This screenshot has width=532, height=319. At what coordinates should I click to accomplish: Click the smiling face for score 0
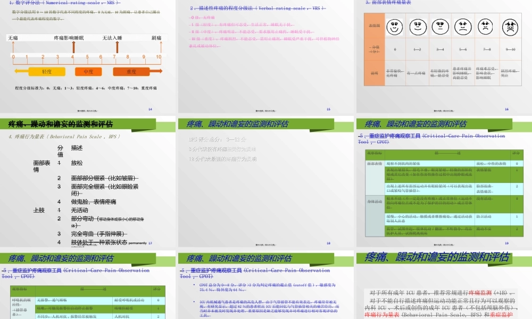(x=395, y=27)
